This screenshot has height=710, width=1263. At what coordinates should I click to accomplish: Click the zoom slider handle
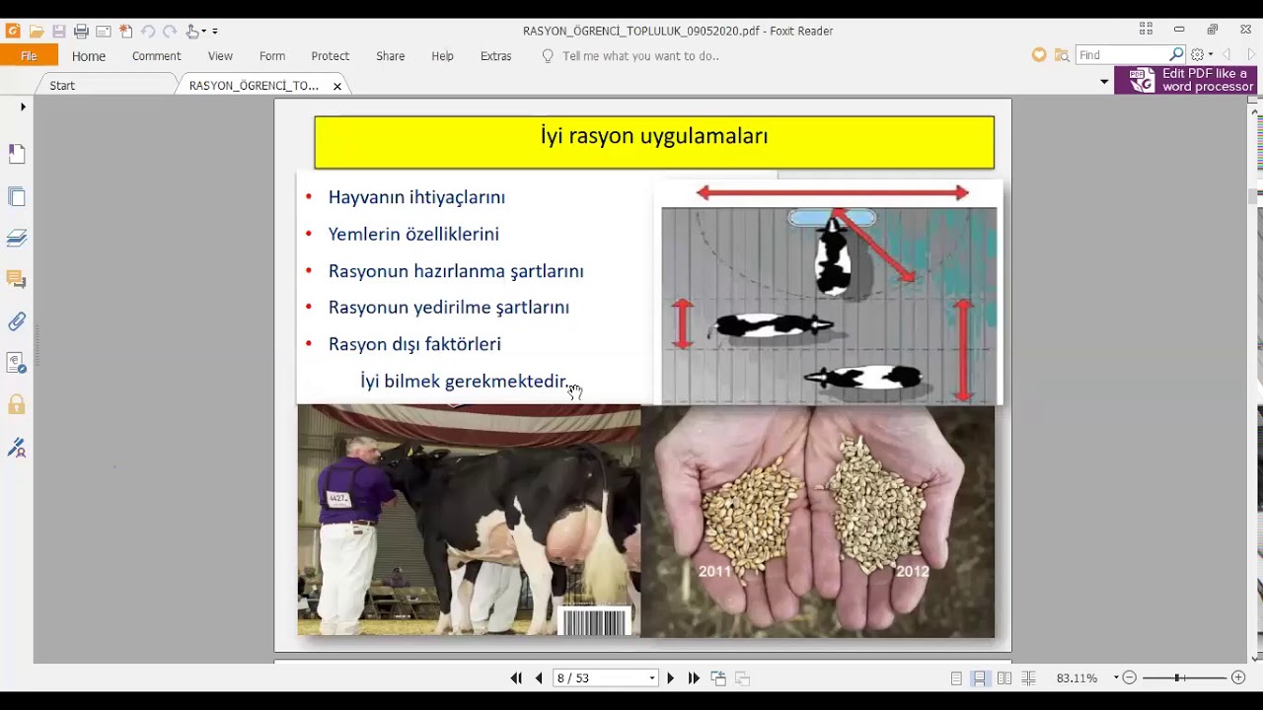tap(1178, 678)
